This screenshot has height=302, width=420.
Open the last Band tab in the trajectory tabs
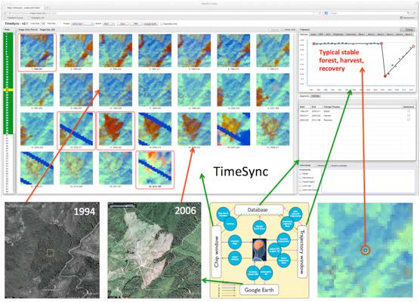point(409,35)
